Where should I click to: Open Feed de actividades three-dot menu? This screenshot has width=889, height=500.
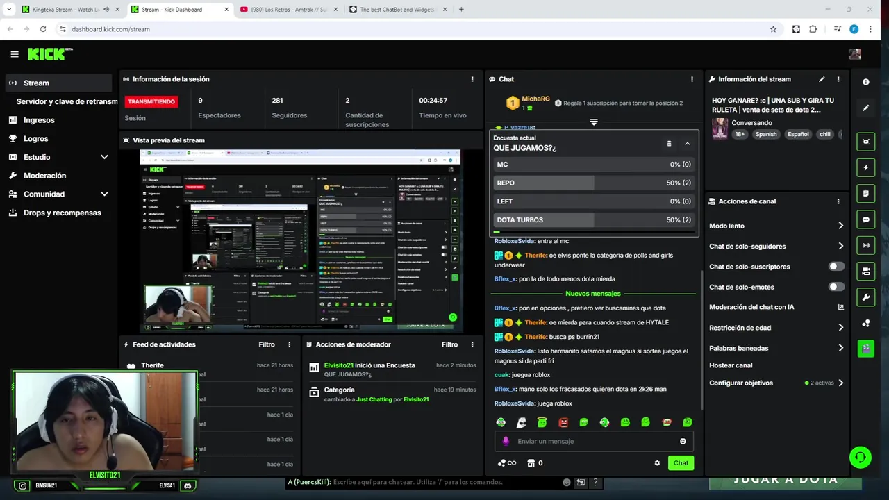(x=290, y=344)
